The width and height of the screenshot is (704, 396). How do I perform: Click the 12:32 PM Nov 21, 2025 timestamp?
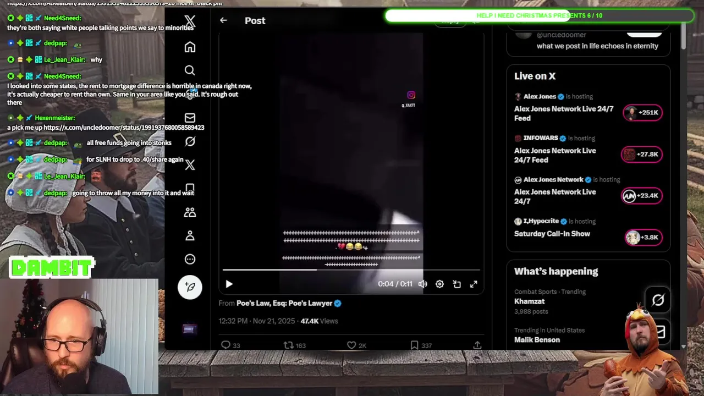257,321
